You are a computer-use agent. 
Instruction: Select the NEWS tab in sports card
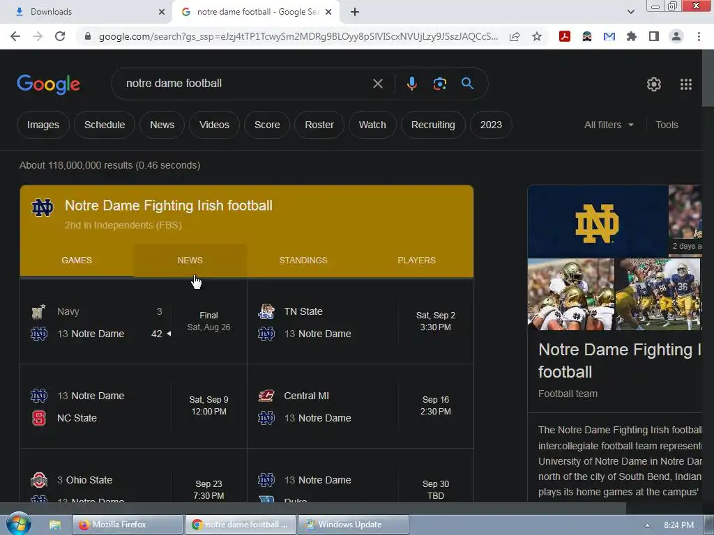pos(190,261)
